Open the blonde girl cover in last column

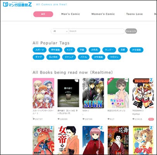tap(143, 140)
